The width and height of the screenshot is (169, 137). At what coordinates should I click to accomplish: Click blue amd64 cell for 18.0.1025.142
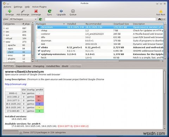(39, 104)
